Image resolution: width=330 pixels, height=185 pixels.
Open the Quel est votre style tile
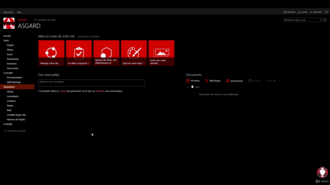click(134, 53)
